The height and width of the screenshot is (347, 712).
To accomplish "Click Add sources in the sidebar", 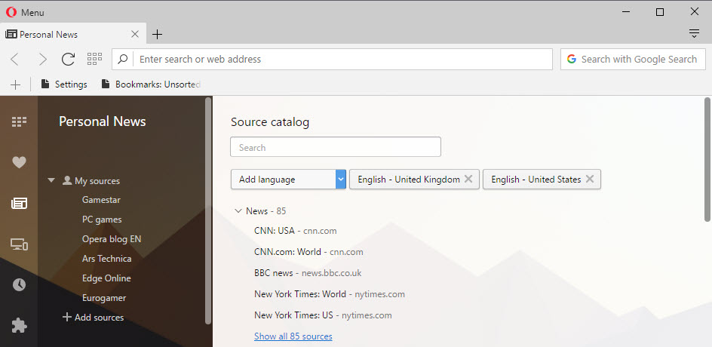I will click(93, 317).
